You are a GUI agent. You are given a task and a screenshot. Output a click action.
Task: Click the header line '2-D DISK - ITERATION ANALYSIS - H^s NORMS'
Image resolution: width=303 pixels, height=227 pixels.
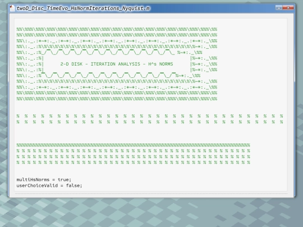click(117, 64)
